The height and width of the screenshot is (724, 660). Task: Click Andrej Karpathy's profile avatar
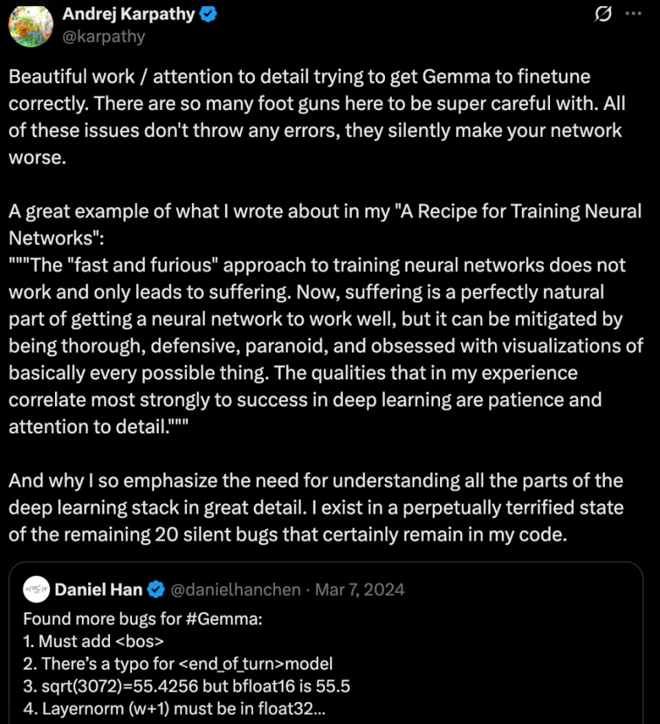pyautogui.click(x=30, y=26)
